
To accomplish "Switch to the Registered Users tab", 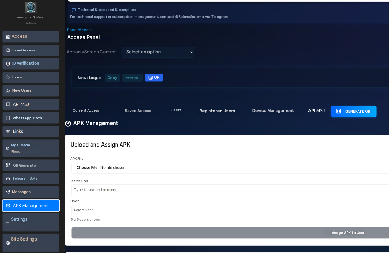I will pos(217,111).
